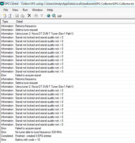This screenshot has width=135, height=143.
Task: Select the 'Exiting with code = 10' row
Action: pyautogui.click(x=68, y=140)
